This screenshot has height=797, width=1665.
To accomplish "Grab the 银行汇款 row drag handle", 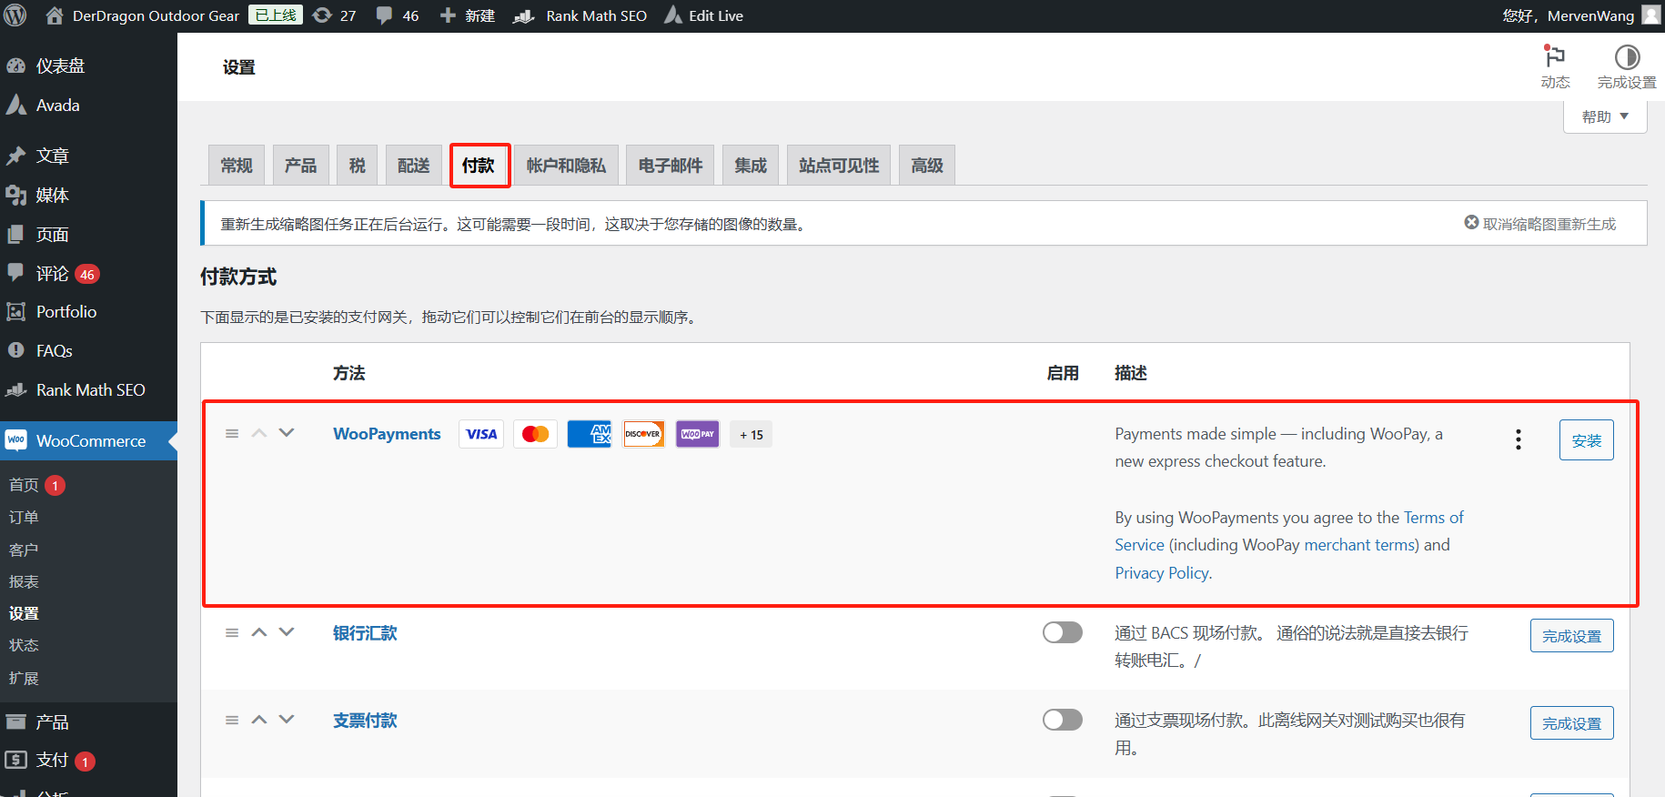I will click(x=232, y=632).
